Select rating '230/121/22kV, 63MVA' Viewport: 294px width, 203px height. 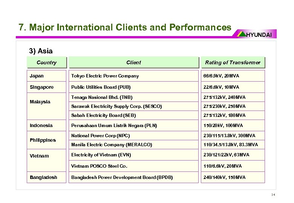[x=233, y=155]
